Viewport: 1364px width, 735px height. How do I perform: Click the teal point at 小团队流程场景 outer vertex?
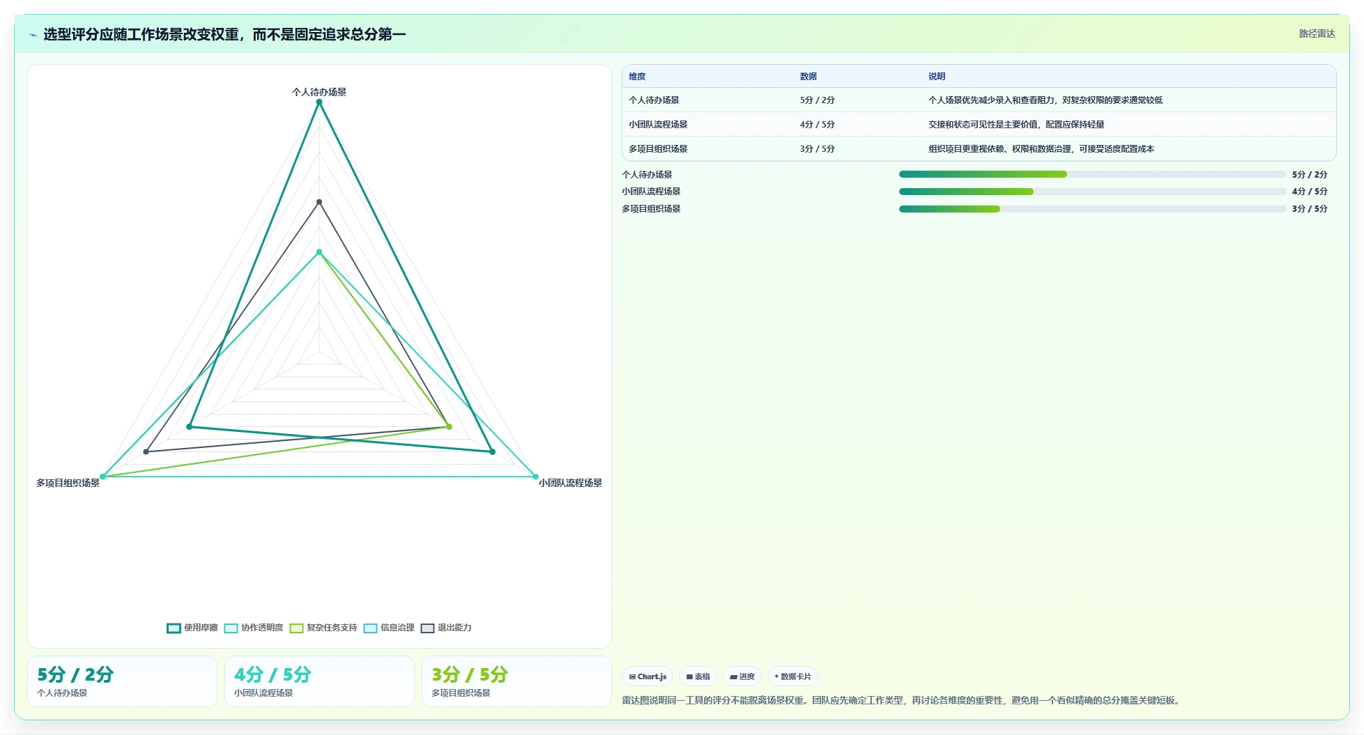[535, 477]
